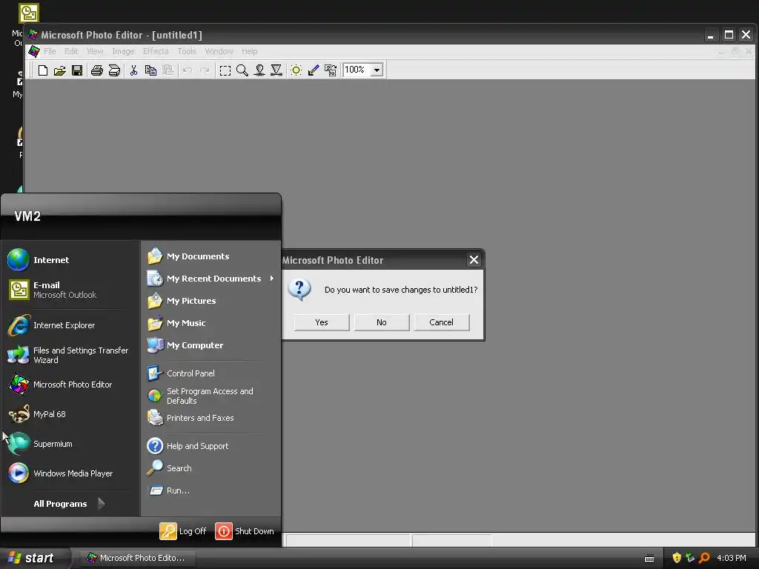Choose the Sharpen tool icon

[276, 70]
